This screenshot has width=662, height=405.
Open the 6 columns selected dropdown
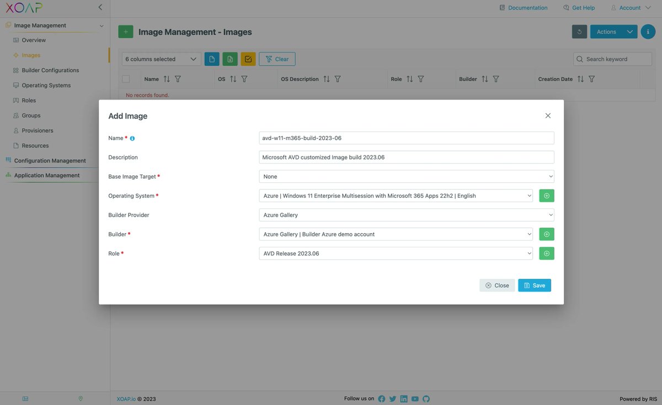162,59
